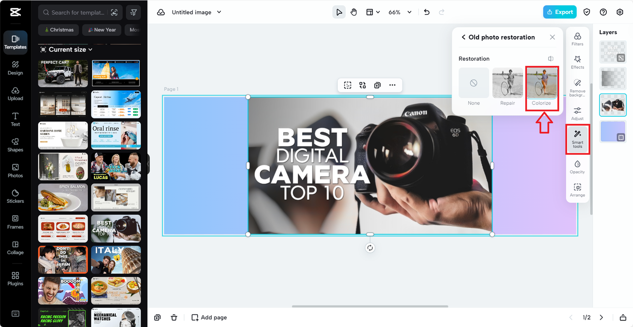Select the purple gradient background layer
This screenshot has width=633, height=327.
[x=613, y=132]
